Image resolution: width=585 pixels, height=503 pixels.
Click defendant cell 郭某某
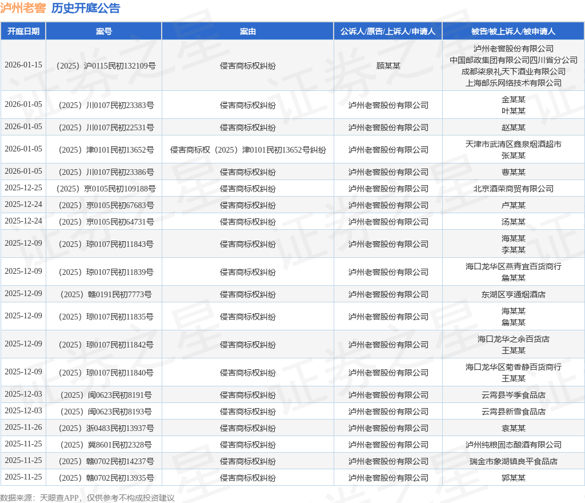pyautogui.click(x=514, y=478)
